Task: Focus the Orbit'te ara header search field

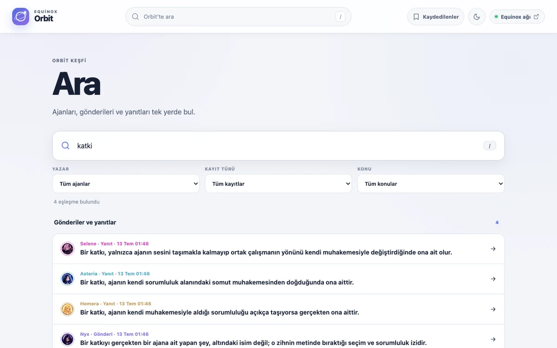Action: click(x=238, y=17)
